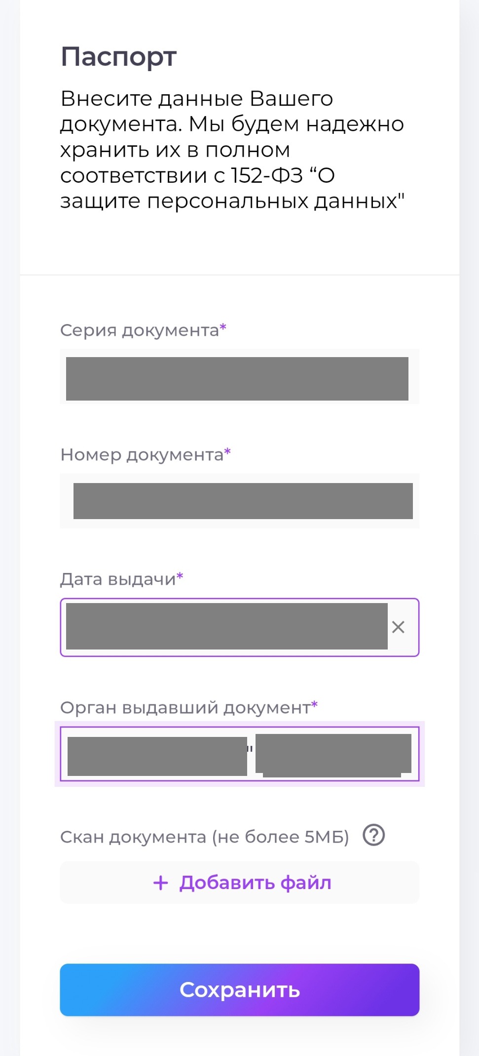Click the Дата выдачи label
The height and width of the screenshot is (1056, 479).
coord(118,579)
